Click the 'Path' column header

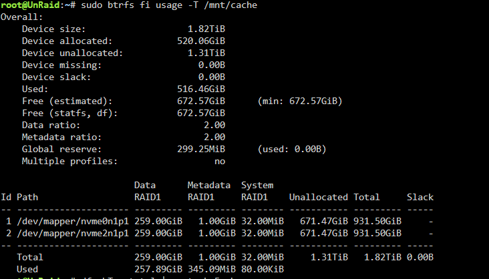coord(27,198)
